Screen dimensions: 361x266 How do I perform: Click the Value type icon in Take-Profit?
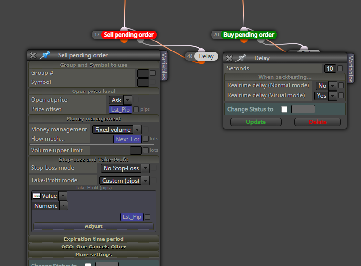[37, 196]
